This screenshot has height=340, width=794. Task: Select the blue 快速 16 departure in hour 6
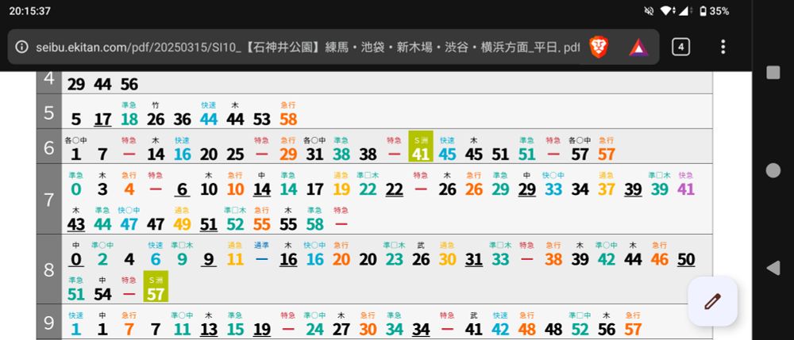coord(183,149)
